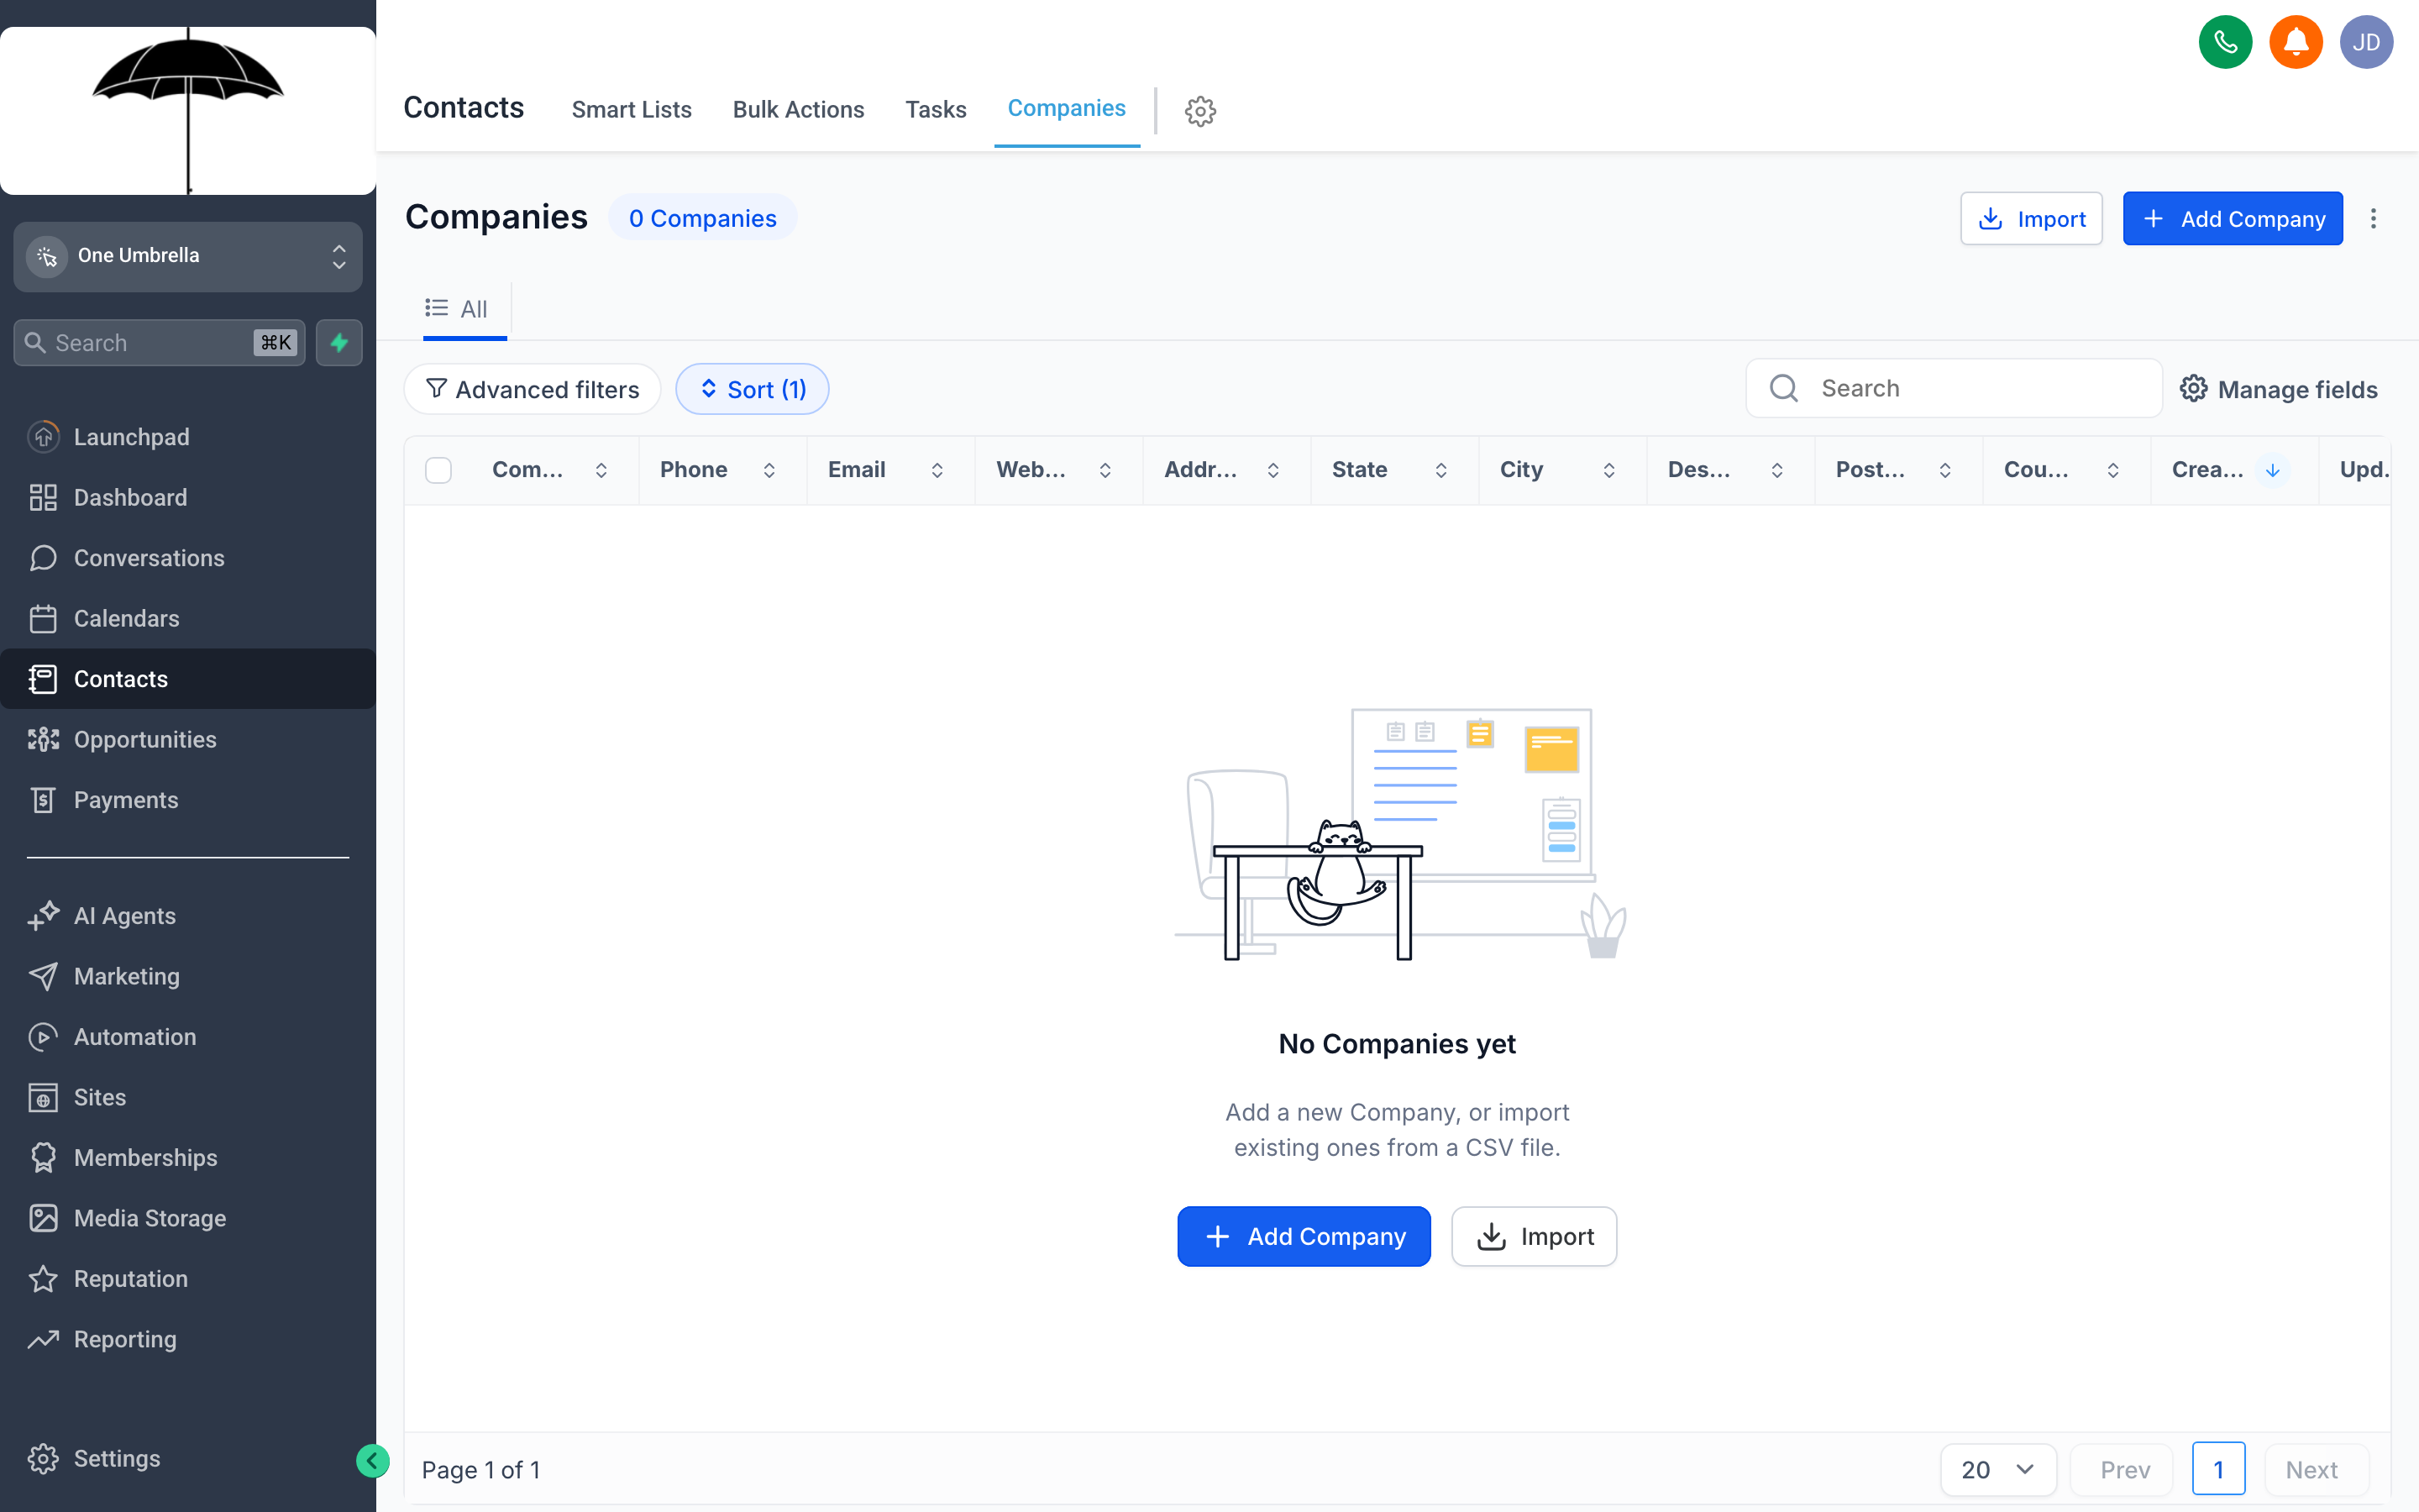This screenshot has height=1512, width=2419.
Task: Open Launchpad from the sidebar
Action: tap(188, 437)
